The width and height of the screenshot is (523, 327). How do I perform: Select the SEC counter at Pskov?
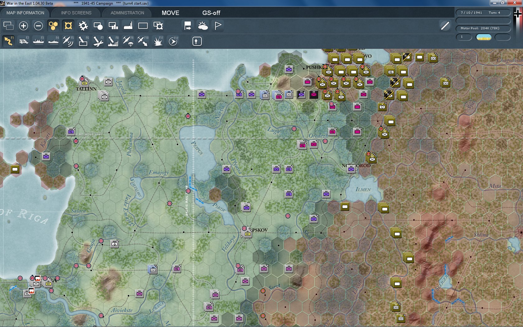[248, 233]
